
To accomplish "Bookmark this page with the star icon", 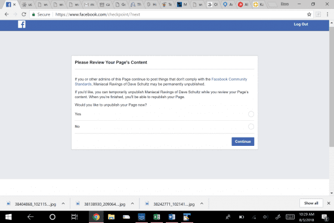I will point(309,14).
